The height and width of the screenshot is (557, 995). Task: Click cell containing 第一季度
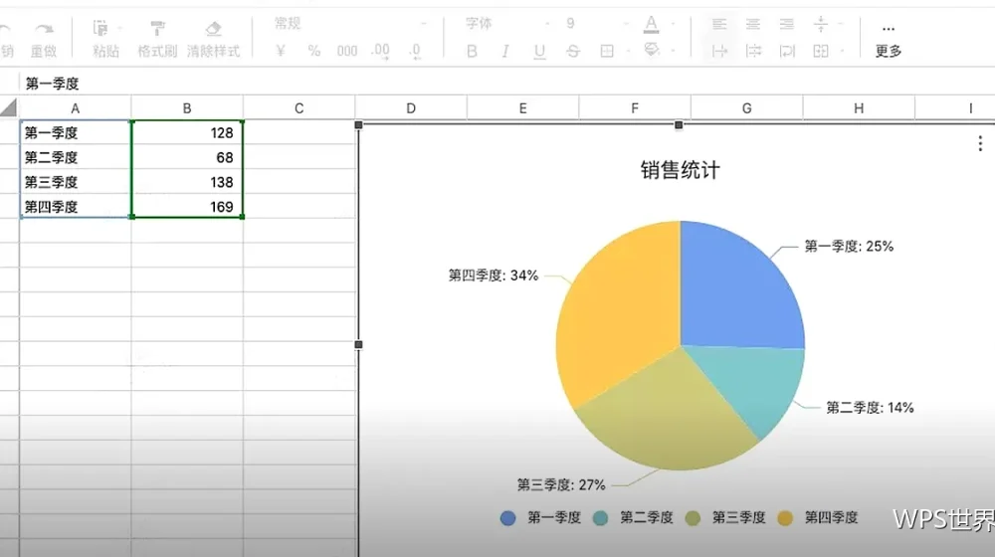pyautogui.click(x=75, y=132)
